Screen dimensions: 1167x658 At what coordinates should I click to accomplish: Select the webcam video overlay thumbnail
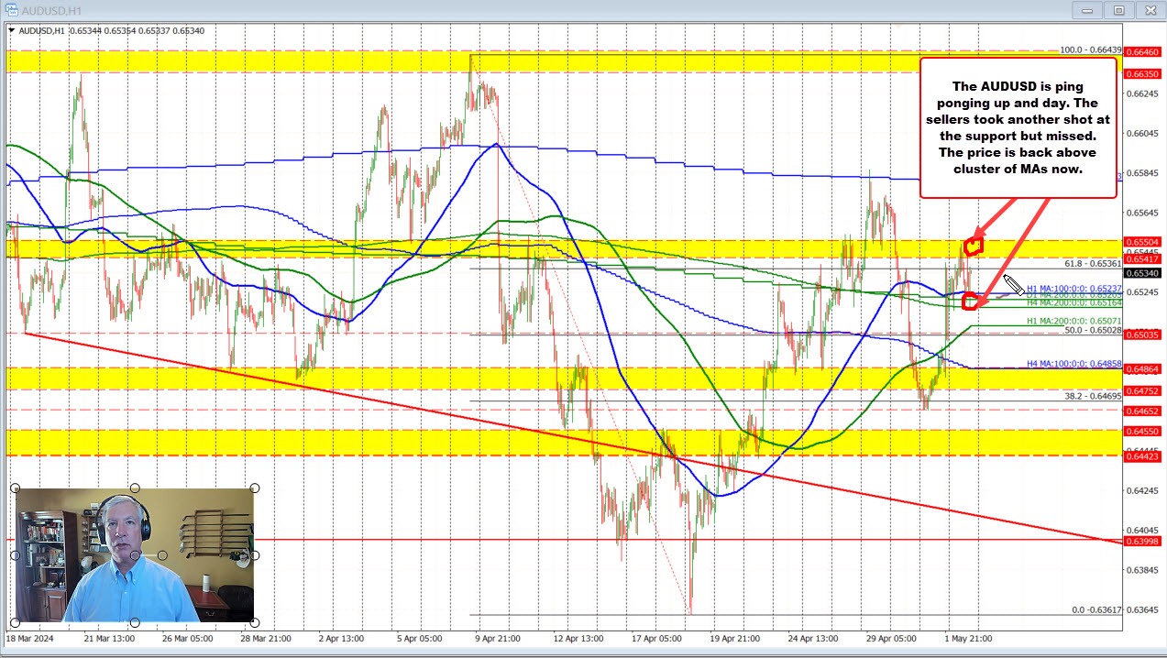(x=135, y=554)
